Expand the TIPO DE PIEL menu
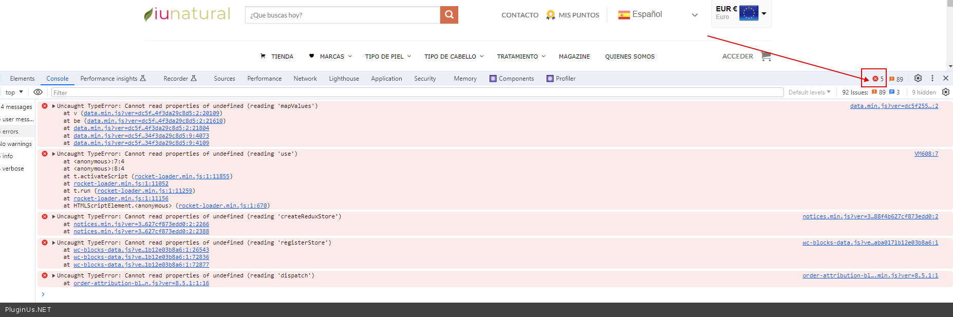Screen dimensions: 953x317 click(x=388, y=57)
